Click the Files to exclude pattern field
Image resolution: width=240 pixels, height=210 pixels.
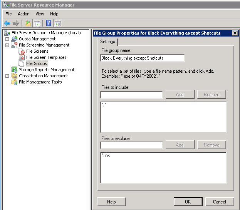point(131,145)
